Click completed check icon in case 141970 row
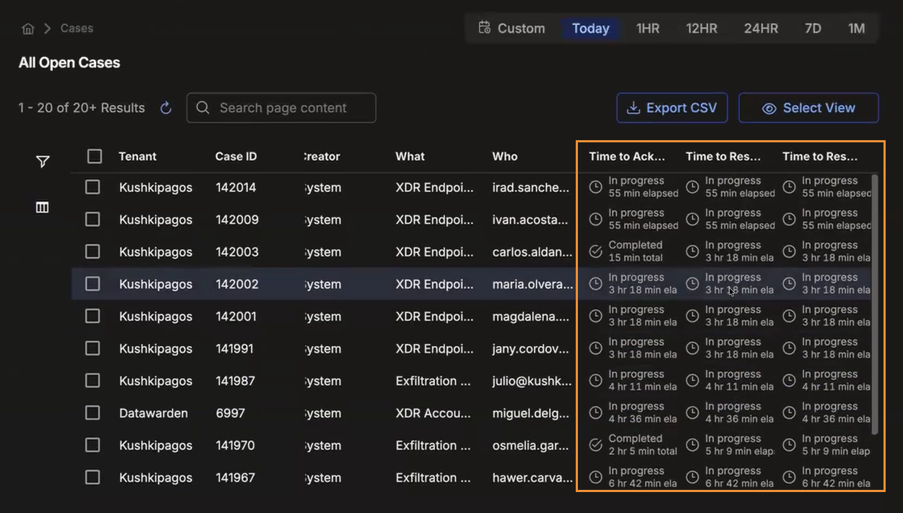Image resolution: width=903 pixels, height=513 pixels. click(595, 445)
